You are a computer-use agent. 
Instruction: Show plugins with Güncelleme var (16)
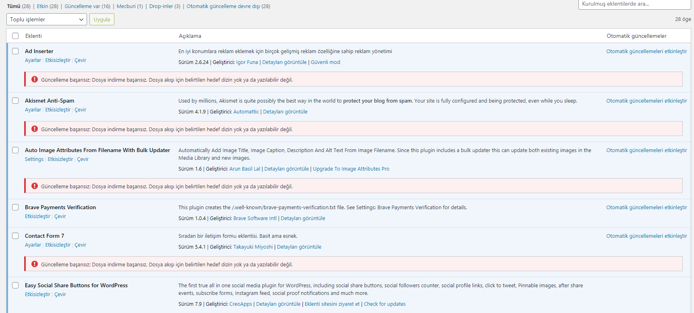87,6
